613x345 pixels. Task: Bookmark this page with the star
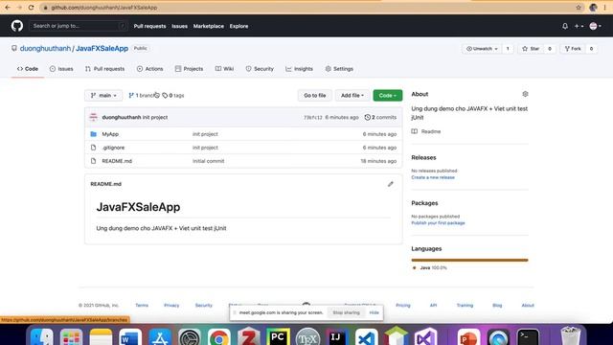(579, 8)
